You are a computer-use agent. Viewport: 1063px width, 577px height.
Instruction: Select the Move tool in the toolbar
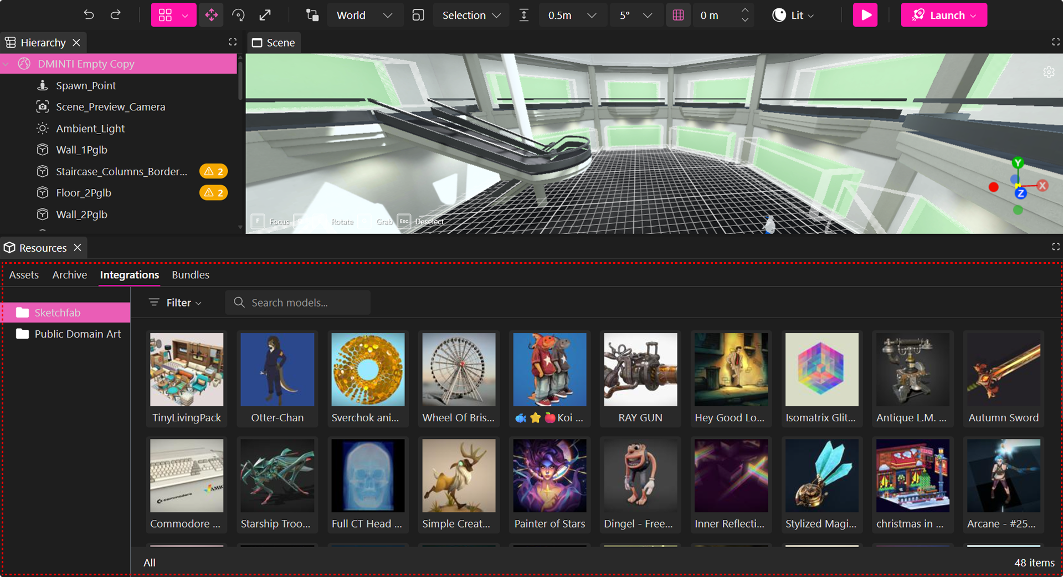tap(212, 15)
